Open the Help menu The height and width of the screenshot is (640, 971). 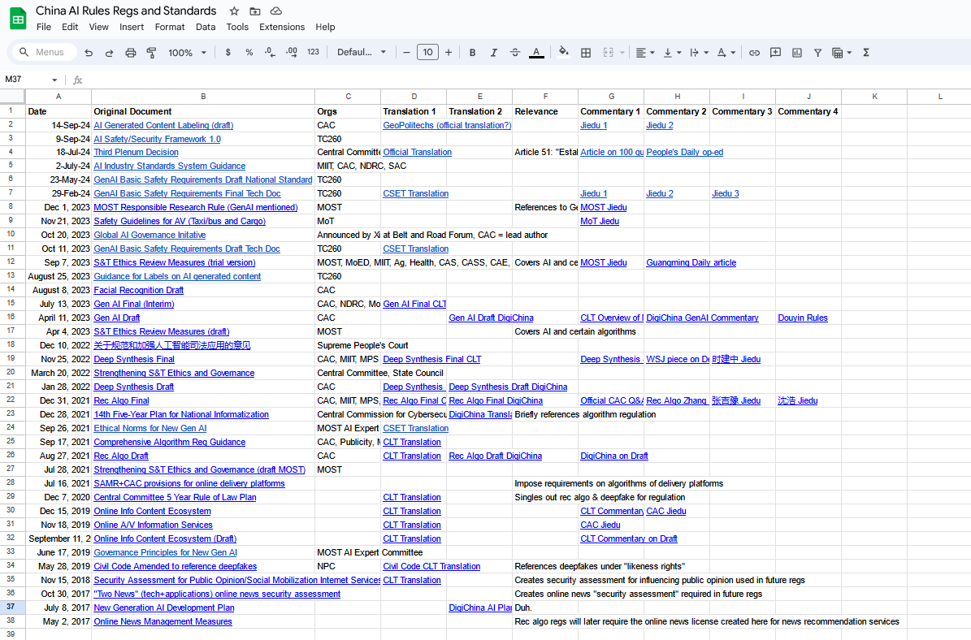pos(325,28)
